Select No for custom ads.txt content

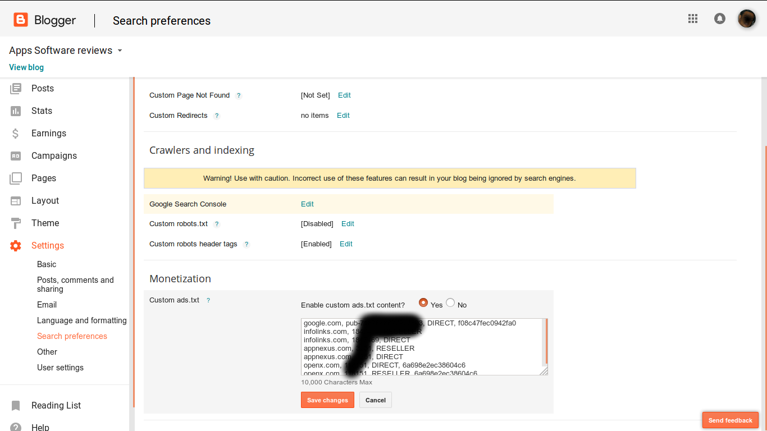450,302
